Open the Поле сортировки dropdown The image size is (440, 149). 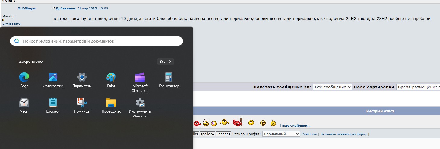point(418,87)
